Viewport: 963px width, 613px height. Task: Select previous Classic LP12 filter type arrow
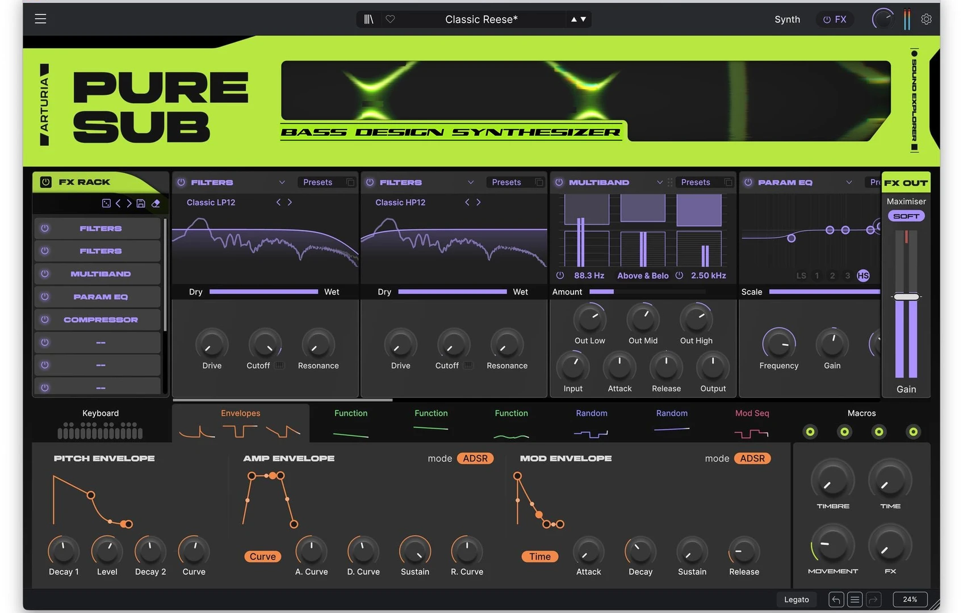click(x=278, y=202)
